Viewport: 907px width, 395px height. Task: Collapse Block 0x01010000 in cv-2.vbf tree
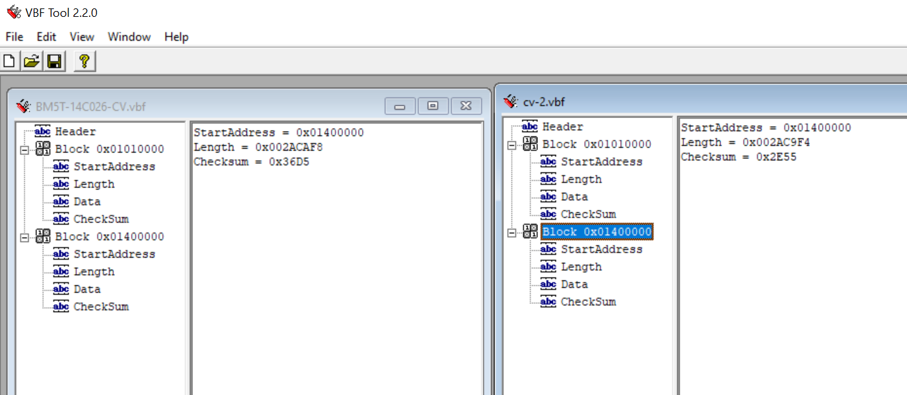click(513, 145)
